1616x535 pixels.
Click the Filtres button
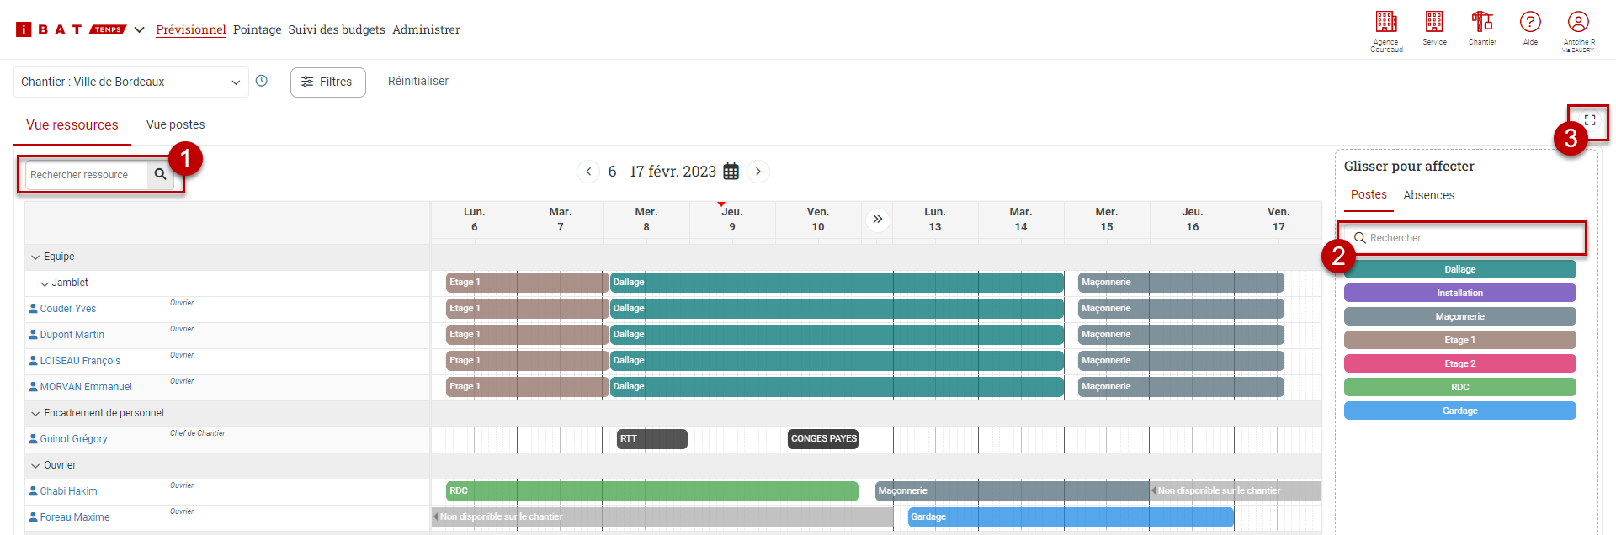pyautogui.click(x=327, y=82)
